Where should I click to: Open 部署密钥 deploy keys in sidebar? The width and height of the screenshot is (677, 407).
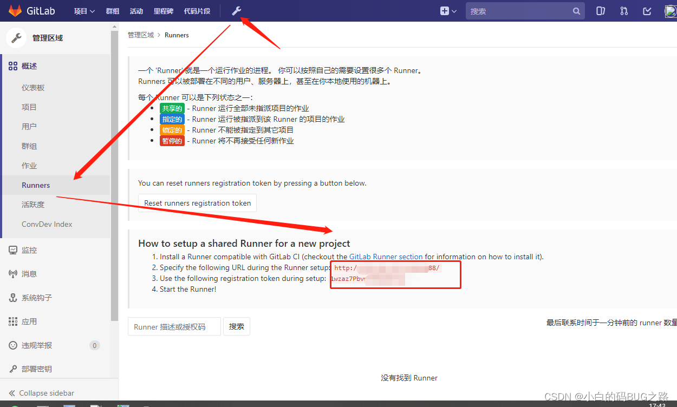pyautogui.click(x=36, y=369)
